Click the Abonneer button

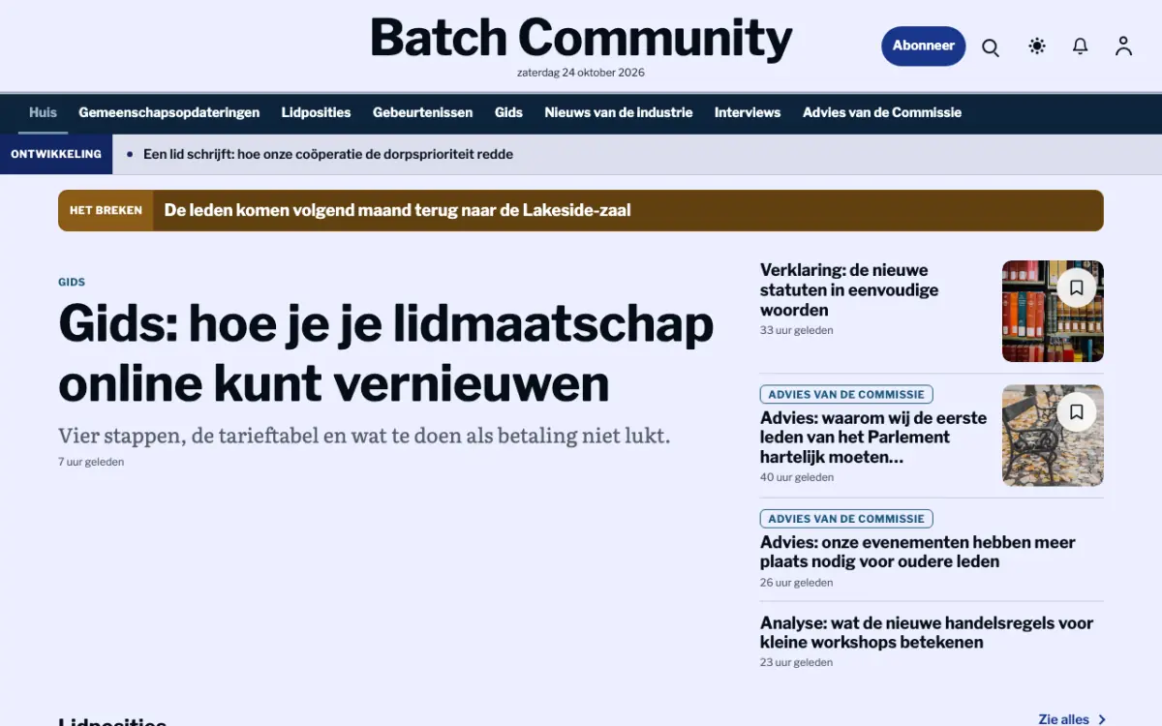923,46
